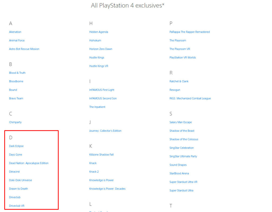
Task: Select the Bloodborne link
Action: pos(16,81)
